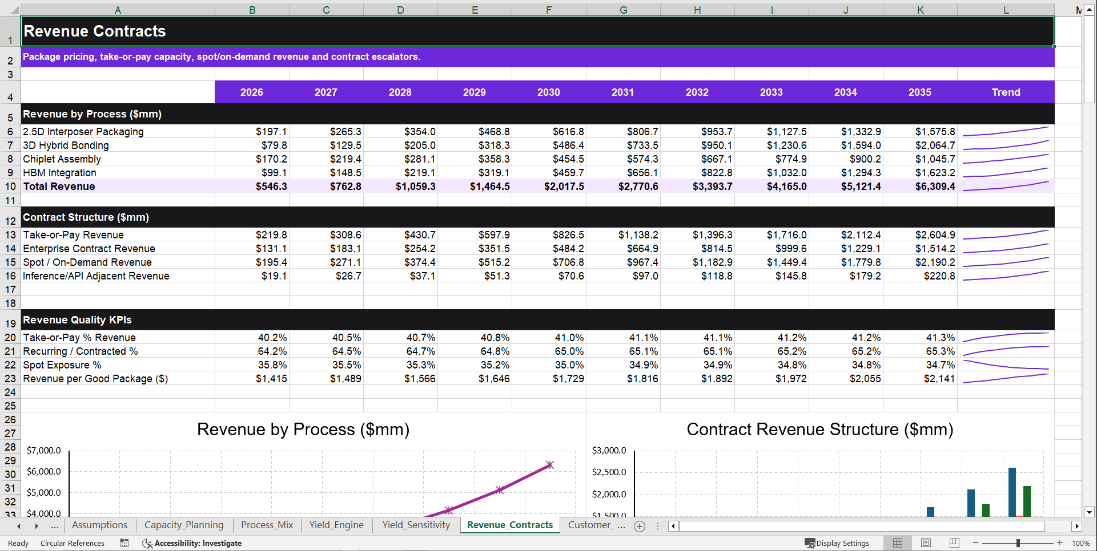Select column L header
Screen dimensions: 1097x551
click(1006, 10)
